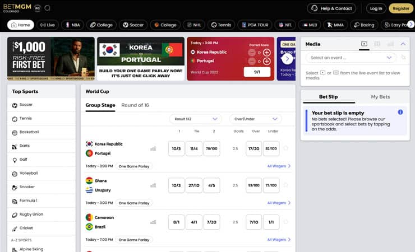Collapse the Media panel chevron
The image size is (415, 252).
coord(403,44)
